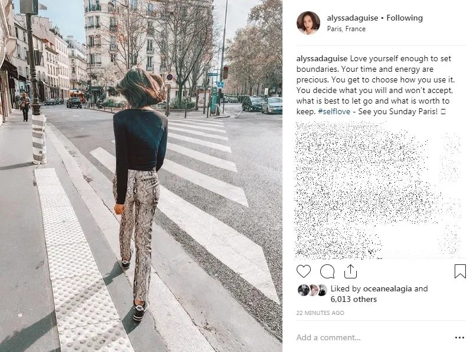Image resolution: width=470 pixels, height=352 pixels.
Task: Open comments via speech bubble icon
Action: pyautogui.click(x=327, y=271)
